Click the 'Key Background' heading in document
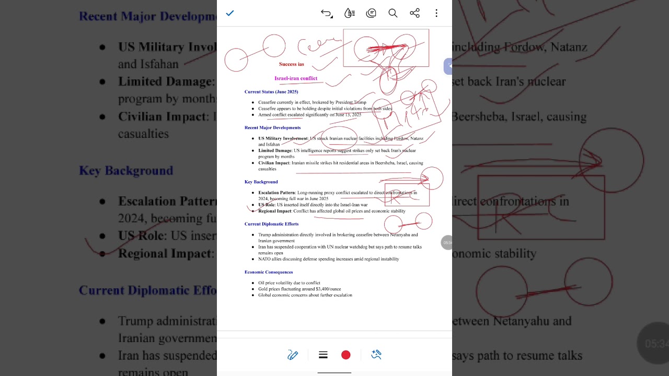This screenshot has height=376, width=669. 261,182
